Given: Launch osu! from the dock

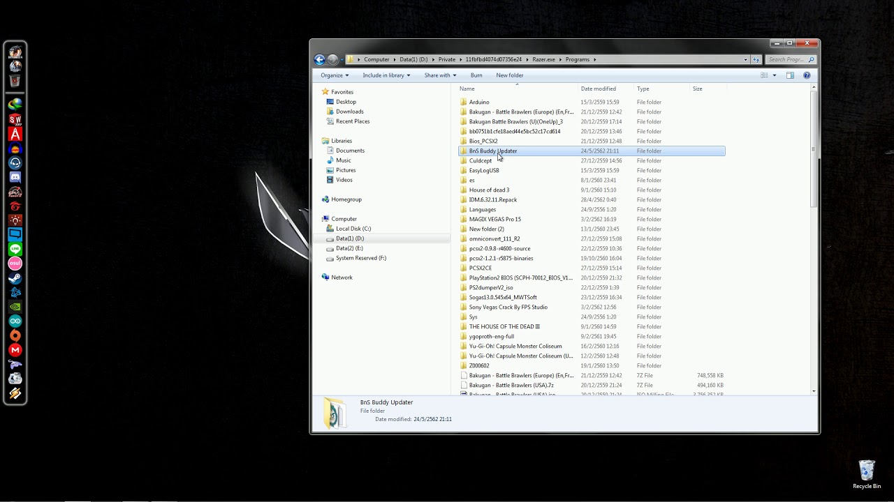Looking at the screenshot, I should (15, 264).
